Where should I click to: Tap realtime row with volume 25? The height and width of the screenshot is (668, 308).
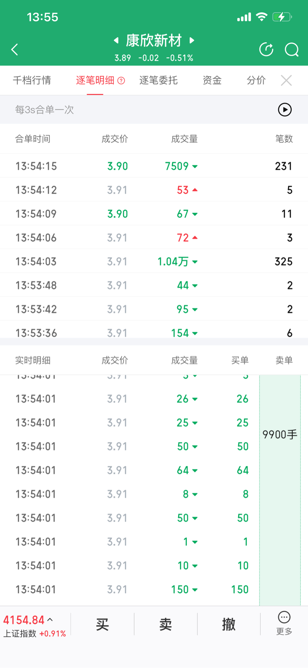click(130, 423)
